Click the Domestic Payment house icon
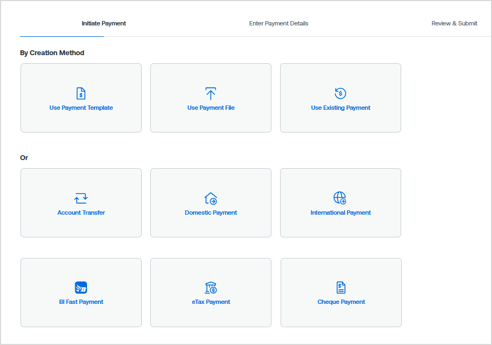Screen dimensions: 492x345 coord(211,198)
